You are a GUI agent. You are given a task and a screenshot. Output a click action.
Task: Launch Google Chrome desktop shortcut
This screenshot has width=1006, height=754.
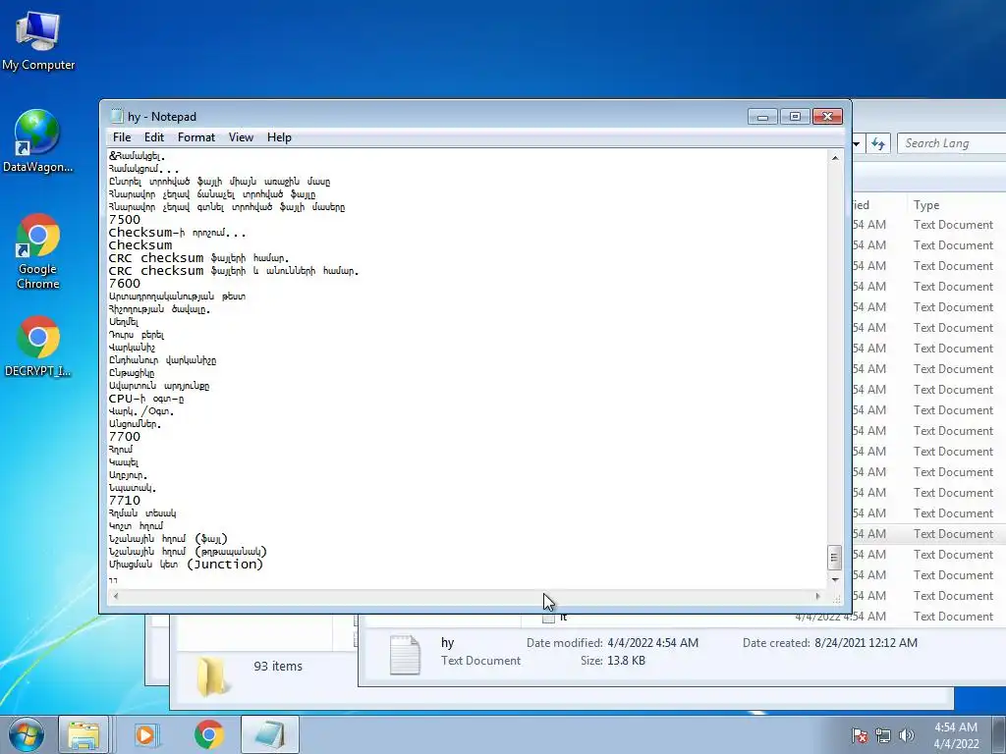pyautogui.click(x=38, y=251)
